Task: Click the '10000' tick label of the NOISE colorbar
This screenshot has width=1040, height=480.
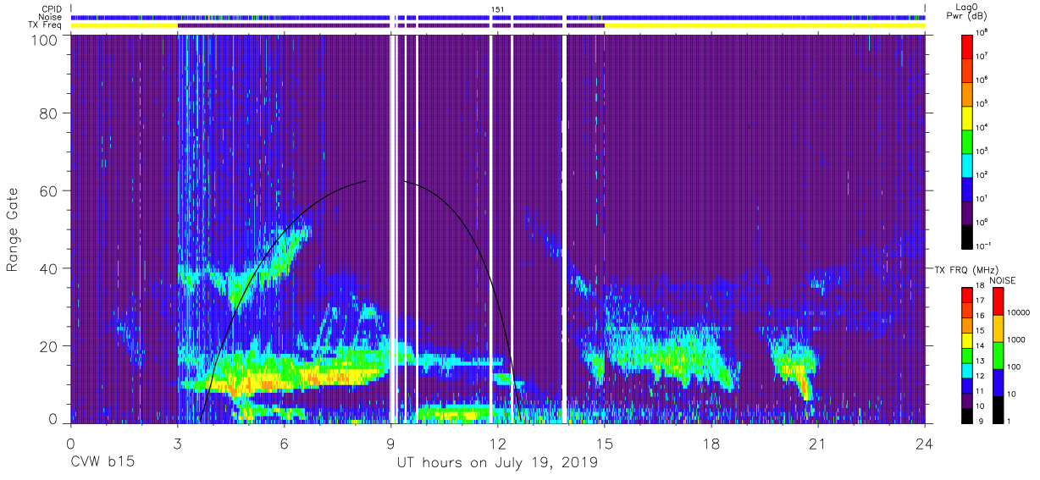Action: 1018,312
